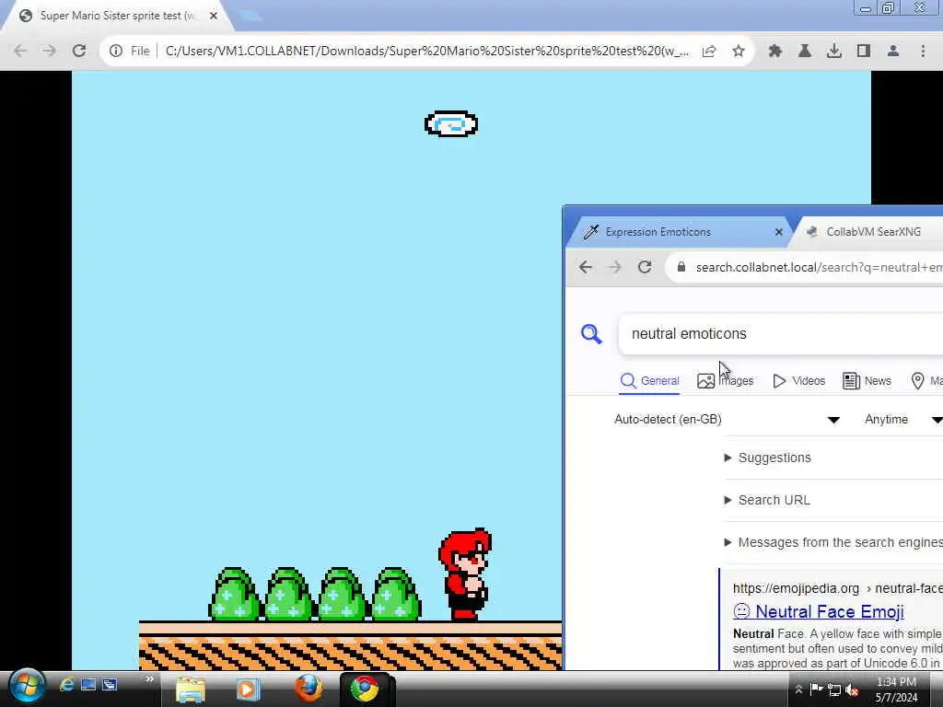Image resolution: width=943 pixels, height=707 pixels.
Task: Close the Super Mario Sister sprite test tab
Action: pos(214,16)
